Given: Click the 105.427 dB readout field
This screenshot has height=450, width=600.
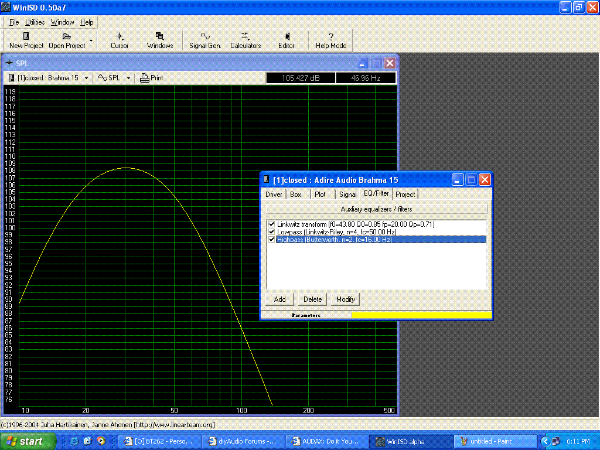Looking at the screenshot, I should point(301,78).
